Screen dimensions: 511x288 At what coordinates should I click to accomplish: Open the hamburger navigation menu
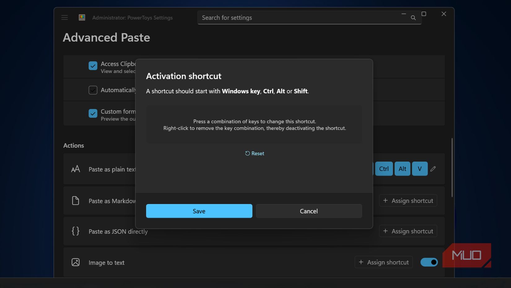tap(64, 17)
